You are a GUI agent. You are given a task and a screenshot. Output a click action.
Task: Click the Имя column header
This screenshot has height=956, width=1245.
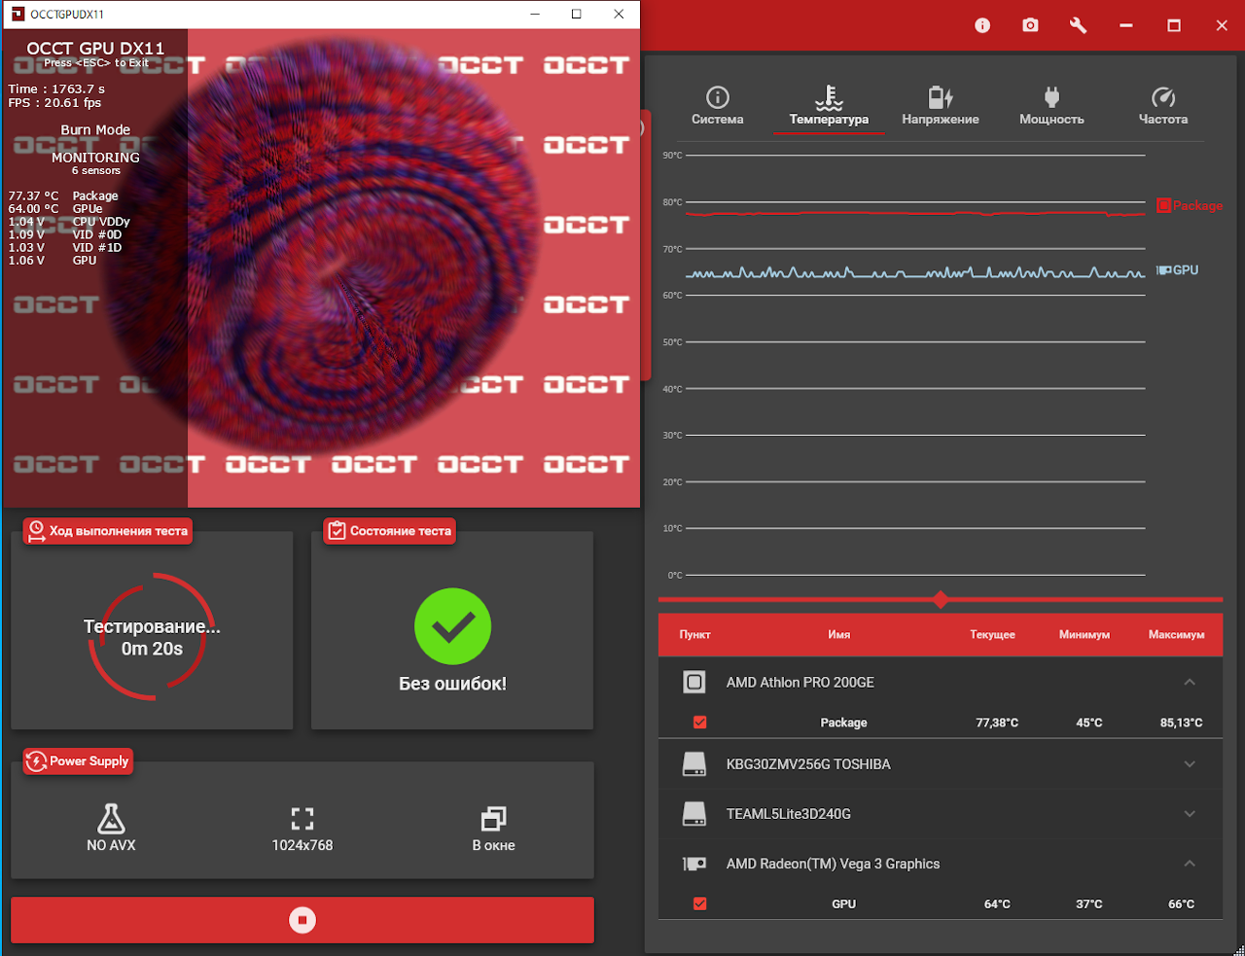(x=839, y=634)
